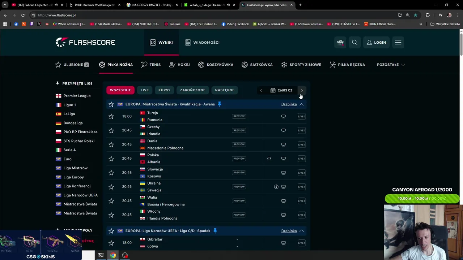463x260 pixels.
Task: Select the Zakończone filter tab
Action: click(193, 90)
